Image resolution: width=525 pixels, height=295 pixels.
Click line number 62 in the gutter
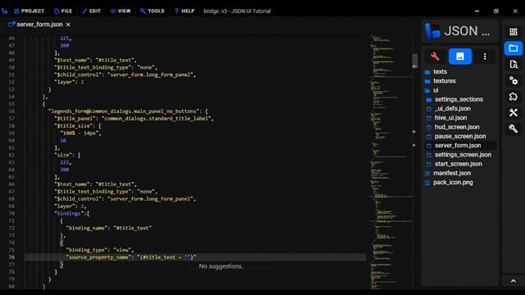coord(11,155)
